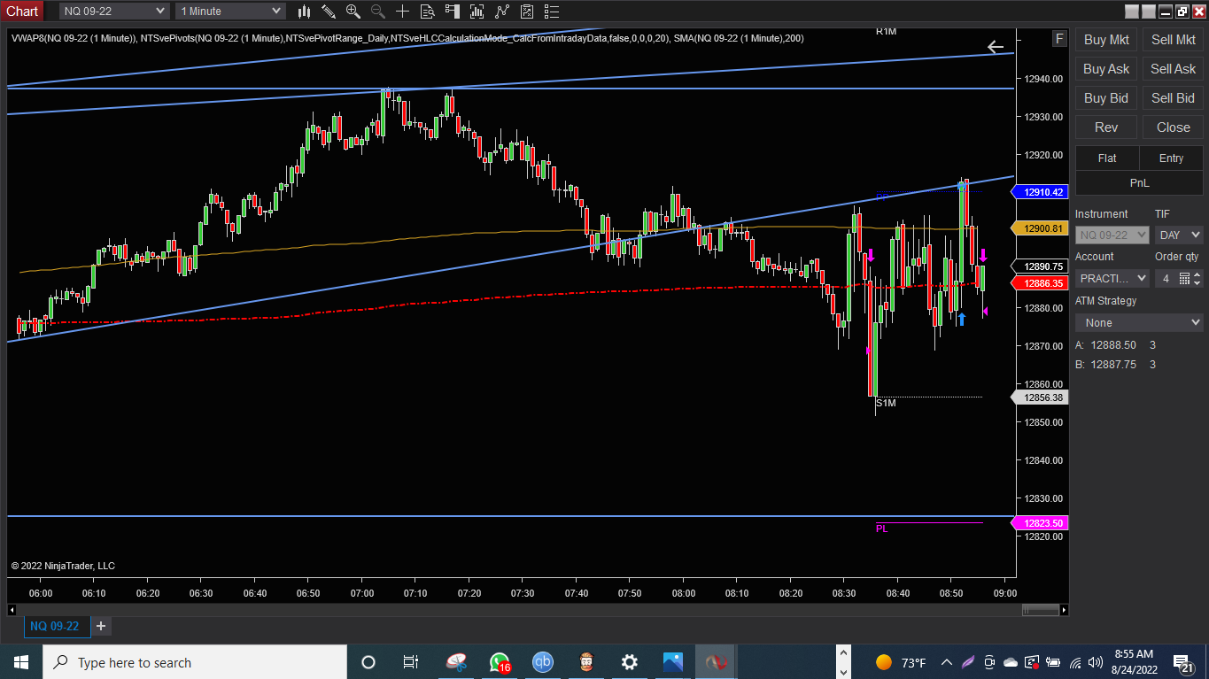
Task: Click the Buy Ask button
Action: 1106,69
